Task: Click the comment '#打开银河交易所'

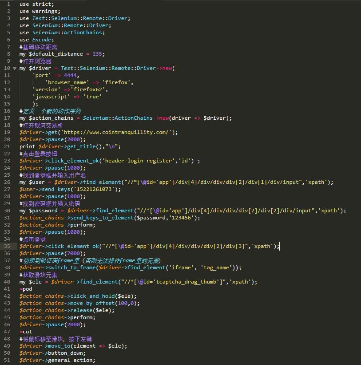Action: (41, 126)
